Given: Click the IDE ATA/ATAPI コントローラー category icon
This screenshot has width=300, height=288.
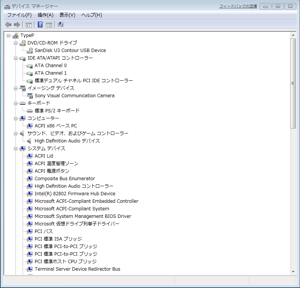Looking at the screenshot, I should [x=23, y=58].
